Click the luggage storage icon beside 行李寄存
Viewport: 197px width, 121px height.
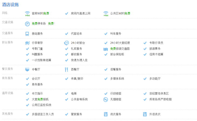pyautogui.click(x=27, y=43)
